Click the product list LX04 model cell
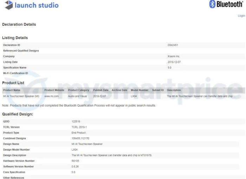 tap(134, 96)
